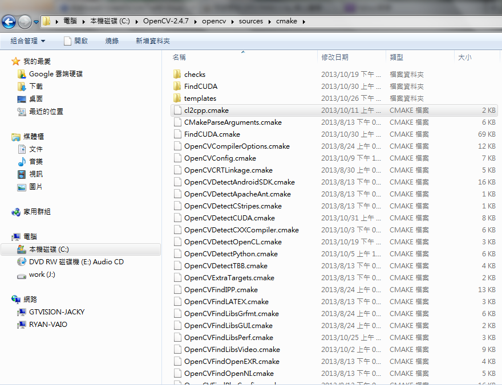Open the 組合管理 dropdown menu
502x385 pixels.
click(28, 41)
